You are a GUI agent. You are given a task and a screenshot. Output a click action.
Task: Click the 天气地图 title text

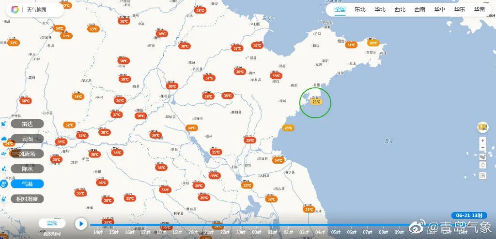click(x=36, y=10)
